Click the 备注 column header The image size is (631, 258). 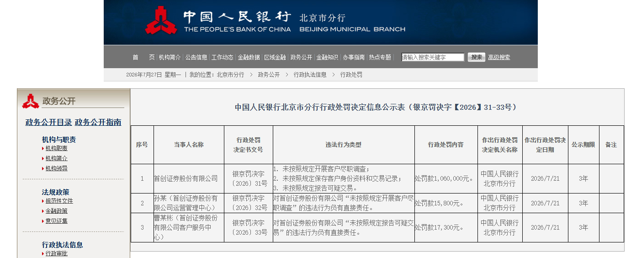point(611,145)
